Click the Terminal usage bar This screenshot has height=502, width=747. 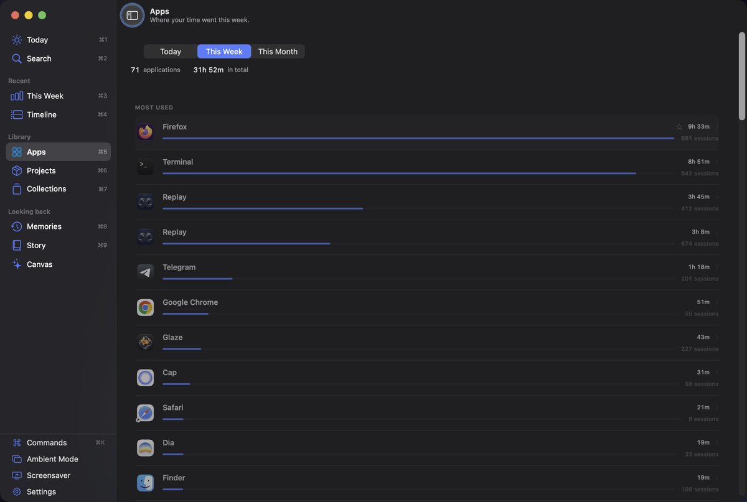pos(399,173)
